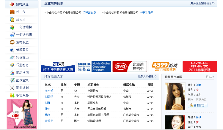
Task: Open candidate 曾超宇 in talent table
Action: [49, 121]
